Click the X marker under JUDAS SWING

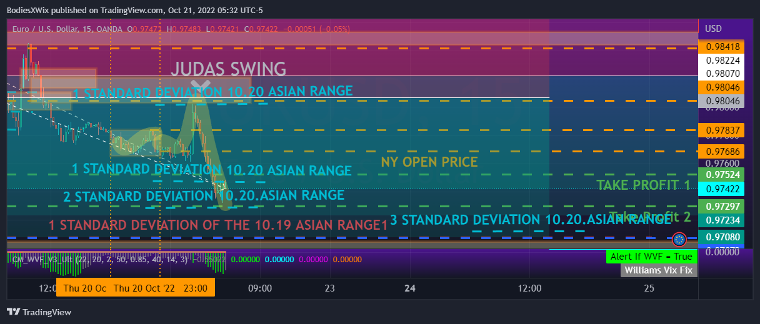pos(200,86)
